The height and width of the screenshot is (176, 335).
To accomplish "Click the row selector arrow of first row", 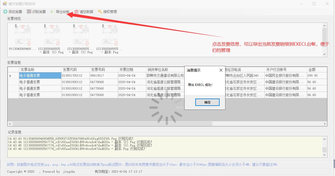I will coord(11,76).
